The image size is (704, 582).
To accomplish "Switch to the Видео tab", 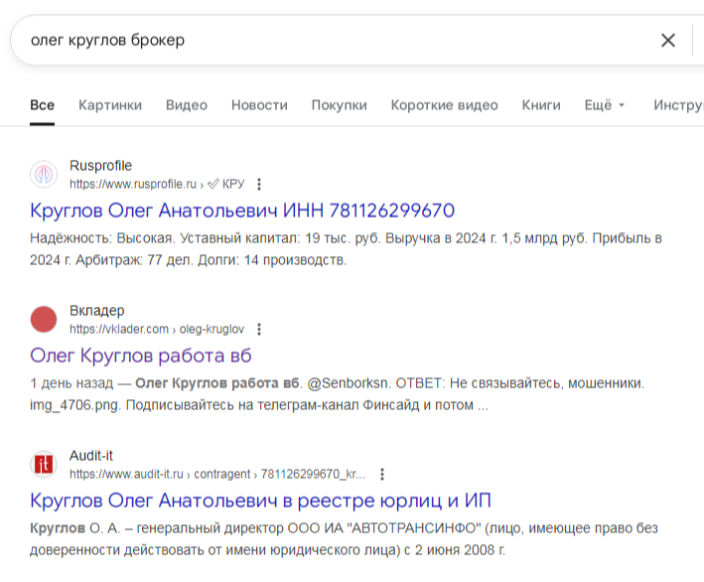I will pos(187,105).
